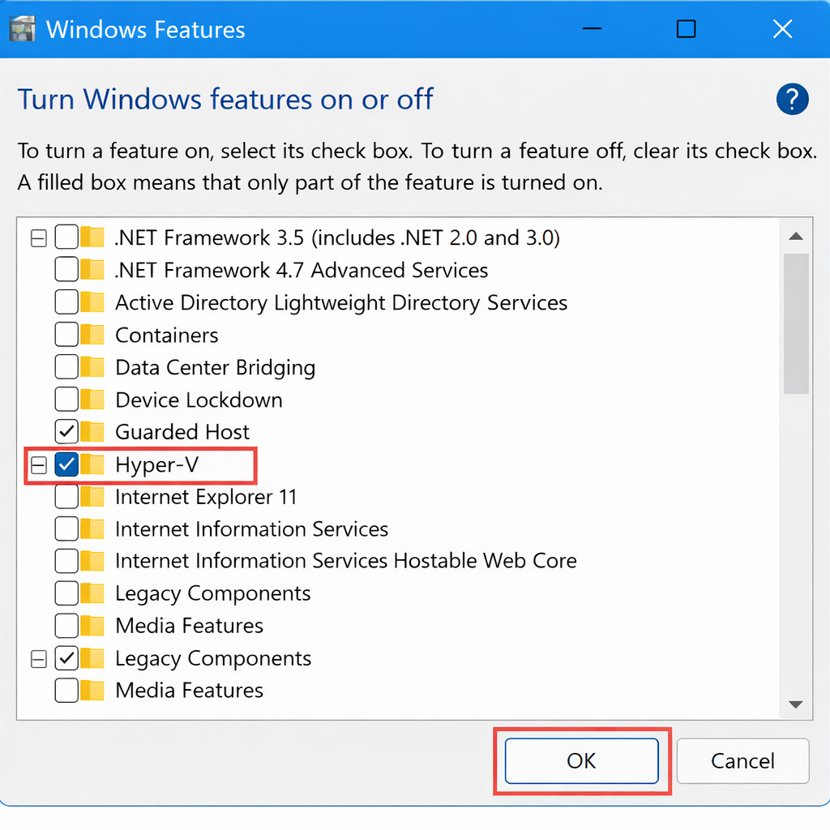Click the folder icon next to Internet Explorer 11
This screenshot has width=830, height=830.
tap(91, 496)
